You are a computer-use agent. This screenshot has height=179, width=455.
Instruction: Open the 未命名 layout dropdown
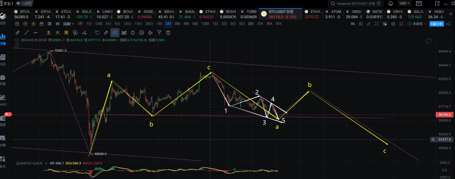(x=417, y=24)
